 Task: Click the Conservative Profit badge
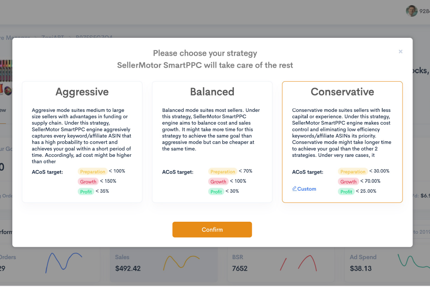pyautogui.click(x=346, y=191)
